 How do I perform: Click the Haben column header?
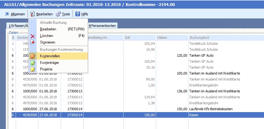(x=171, y=38)
